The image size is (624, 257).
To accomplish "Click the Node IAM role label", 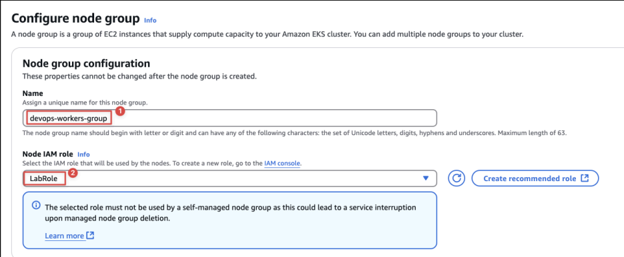I will [x=48, y=154].
